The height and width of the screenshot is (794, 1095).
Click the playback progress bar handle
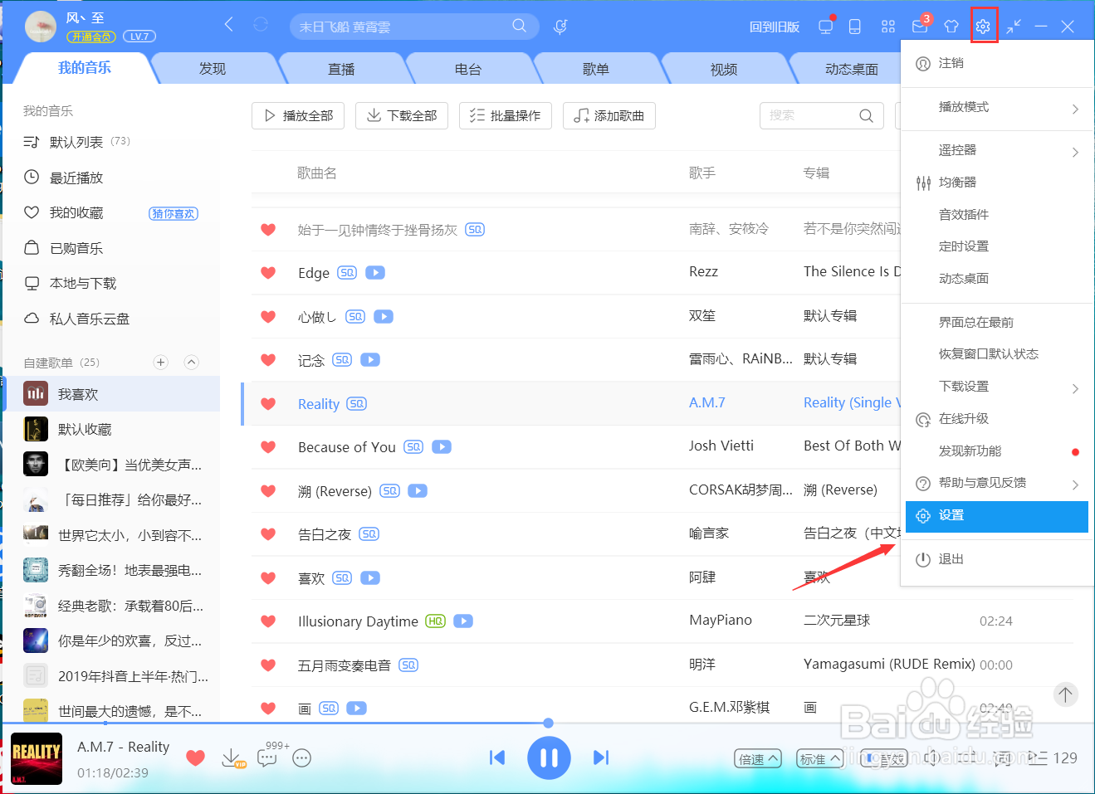(x=548, y=723)
